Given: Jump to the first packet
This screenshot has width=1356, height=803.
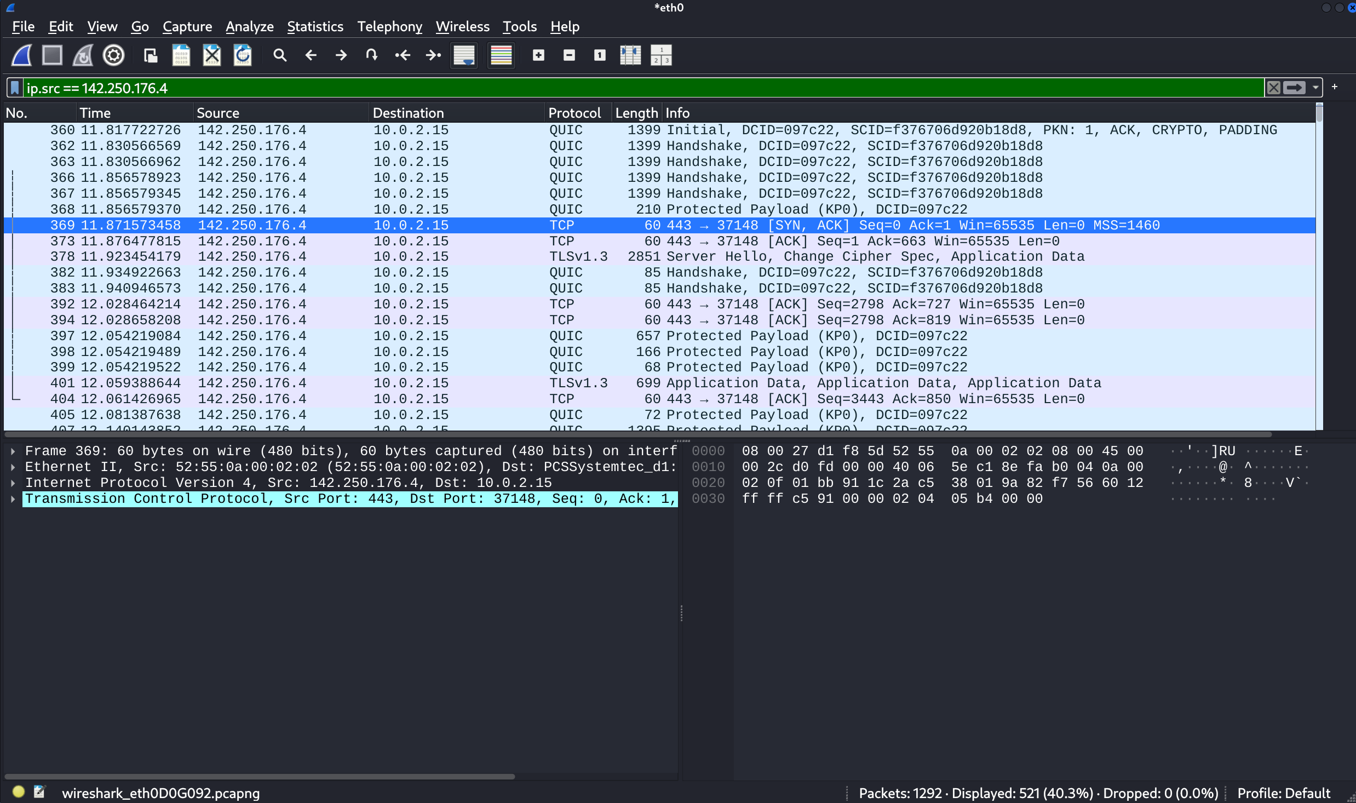Looking at the screenshot, I should click(403, 55).
